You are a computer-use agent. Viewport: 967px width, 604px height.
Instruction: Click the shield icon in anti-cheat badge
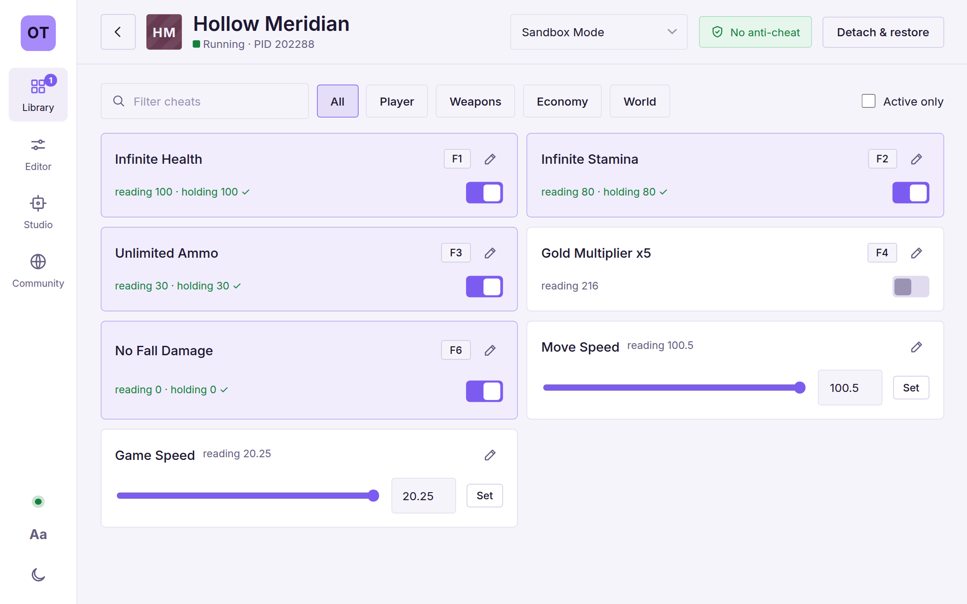[717, 32]
